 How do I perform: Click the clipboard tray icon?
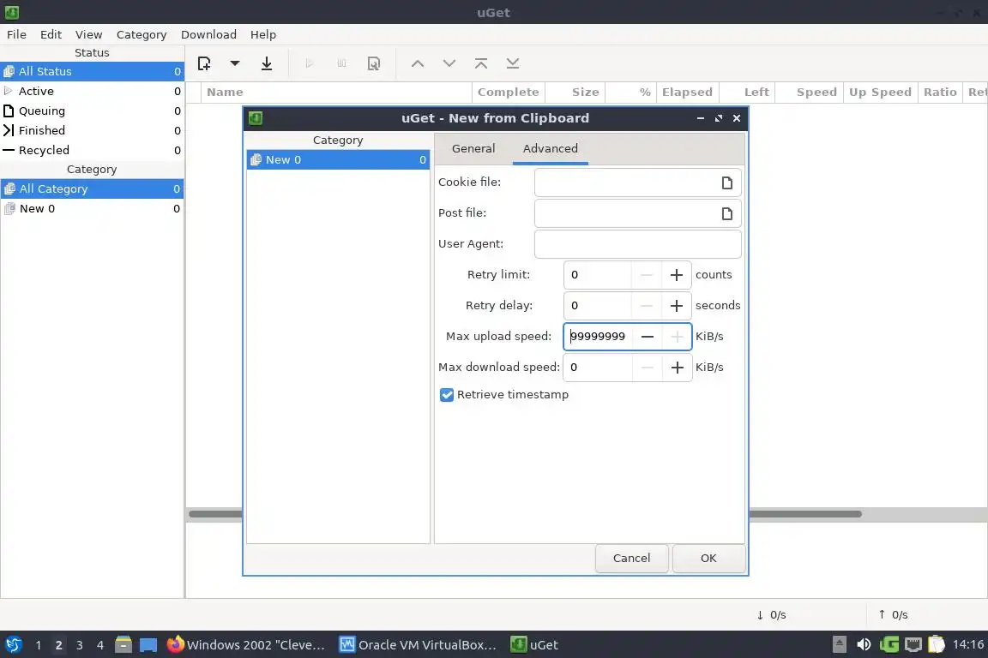(x=937, y=645)
